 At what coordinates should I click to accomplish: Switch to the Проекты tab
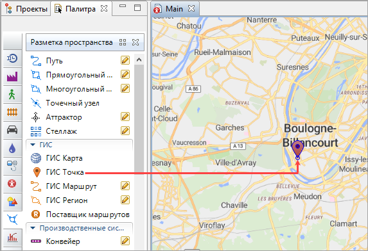(26, 9)
